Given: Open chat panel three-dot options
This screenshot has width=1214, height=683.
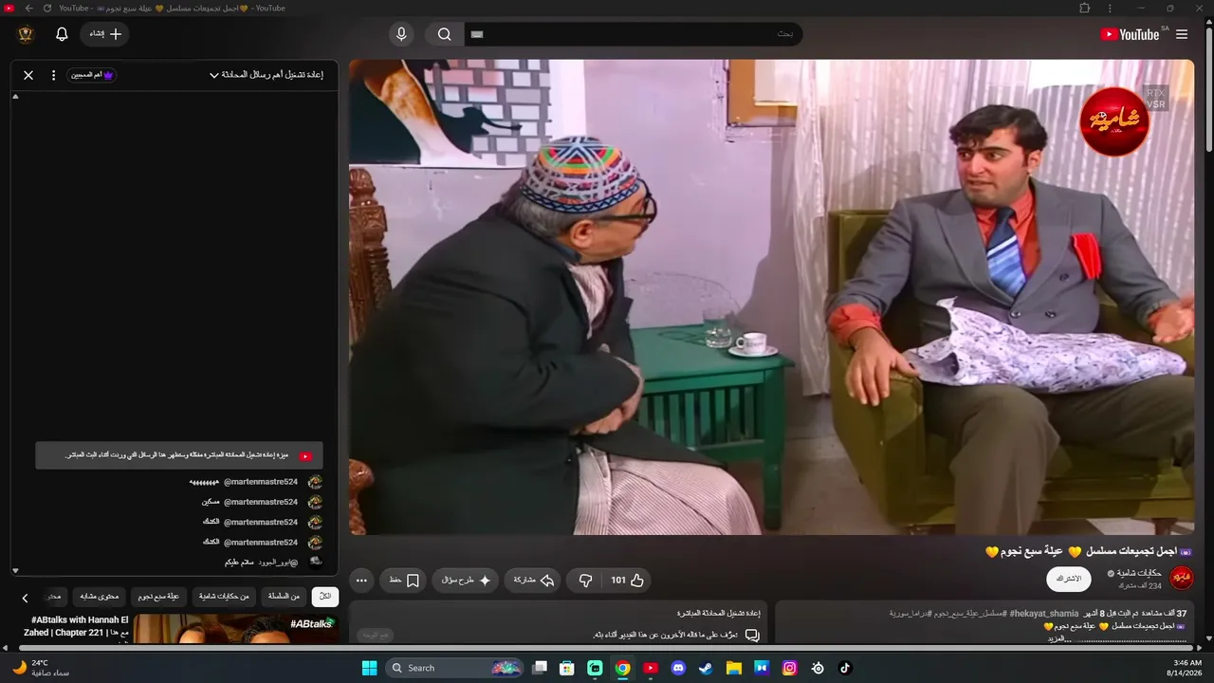Looking at the screenshot, I should 53,75.
